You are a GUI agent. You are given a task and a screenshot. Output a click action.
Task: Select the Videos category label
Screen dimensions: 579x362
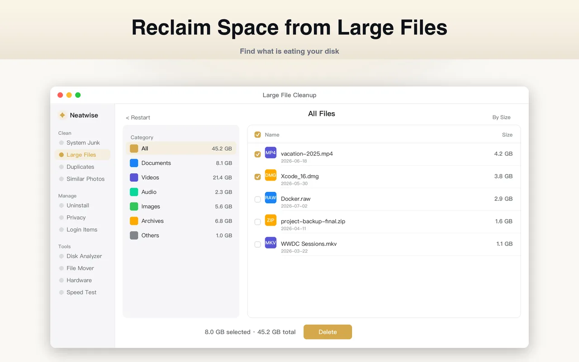point(150,177)
